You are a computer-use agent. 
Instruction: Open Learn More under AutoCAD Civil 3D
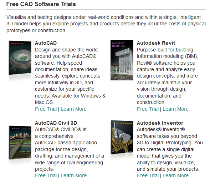tap(74, 175)
